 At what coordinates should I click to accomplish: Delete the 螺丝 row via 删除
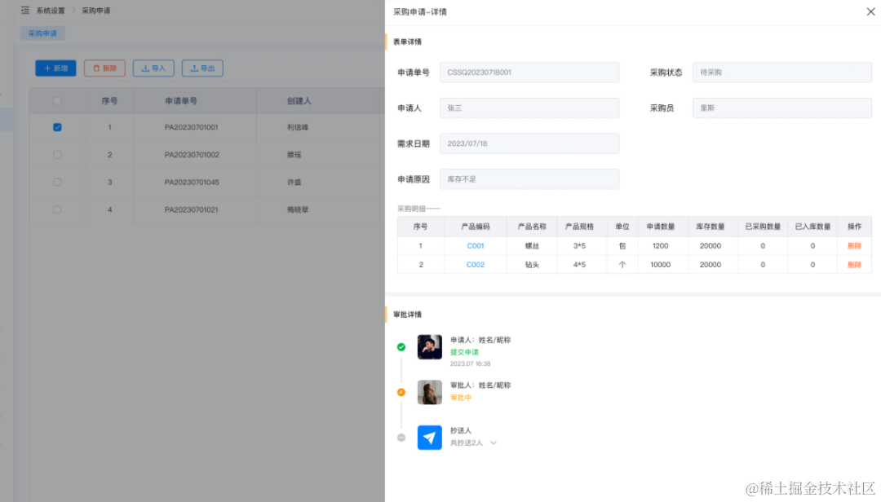pyautogui.click(x=854, y=246)
